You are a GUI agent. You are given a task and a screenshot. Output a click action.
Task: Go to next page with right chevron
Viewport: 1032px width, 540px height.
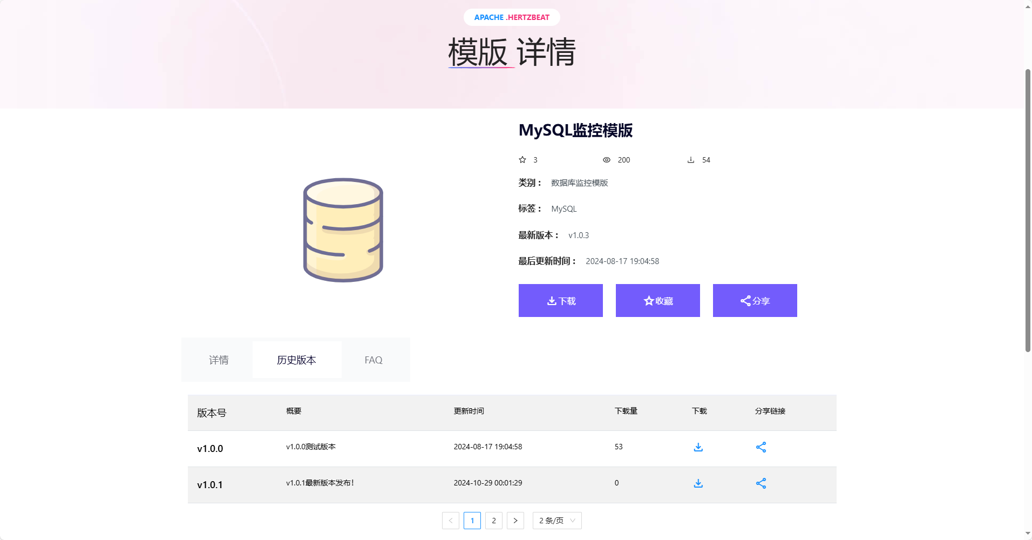click(x=515, y=521)
